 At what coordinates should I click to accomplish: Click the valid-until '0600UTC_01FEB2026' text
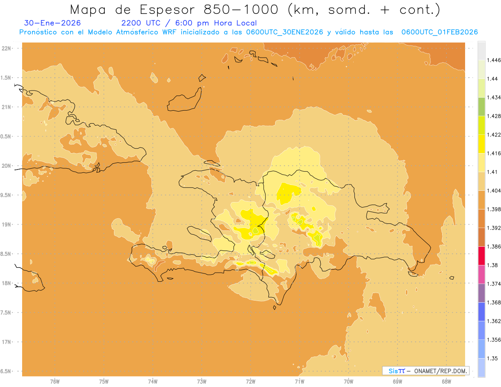tap(439, 32)
